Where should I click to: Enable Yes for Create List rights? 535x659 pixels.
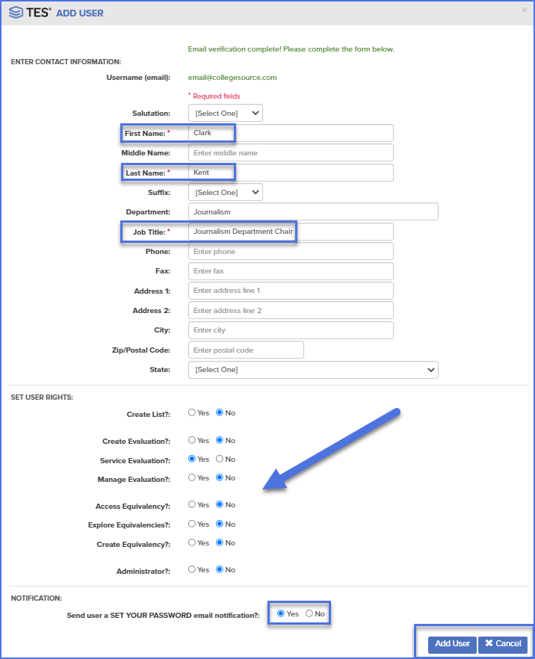[192, 413]
